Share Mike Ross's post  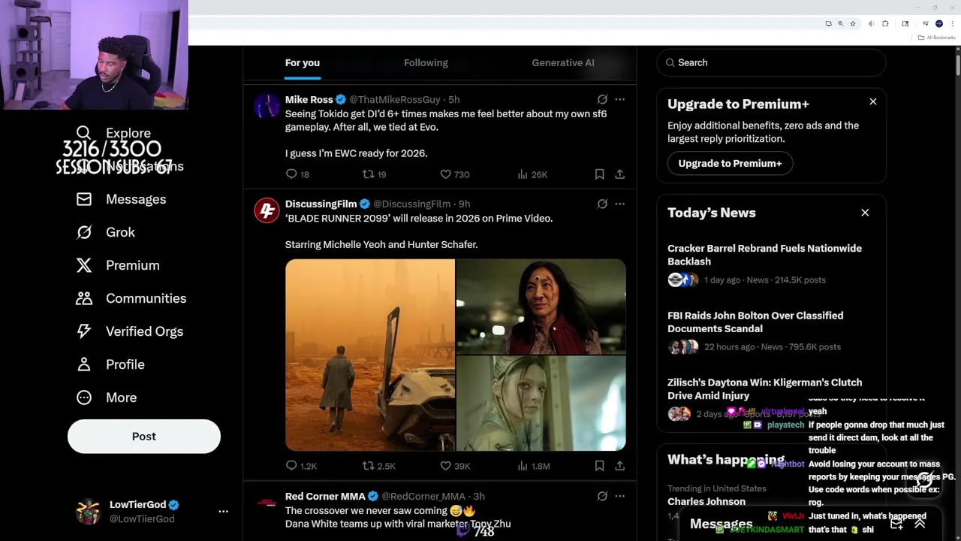point(619,174)
